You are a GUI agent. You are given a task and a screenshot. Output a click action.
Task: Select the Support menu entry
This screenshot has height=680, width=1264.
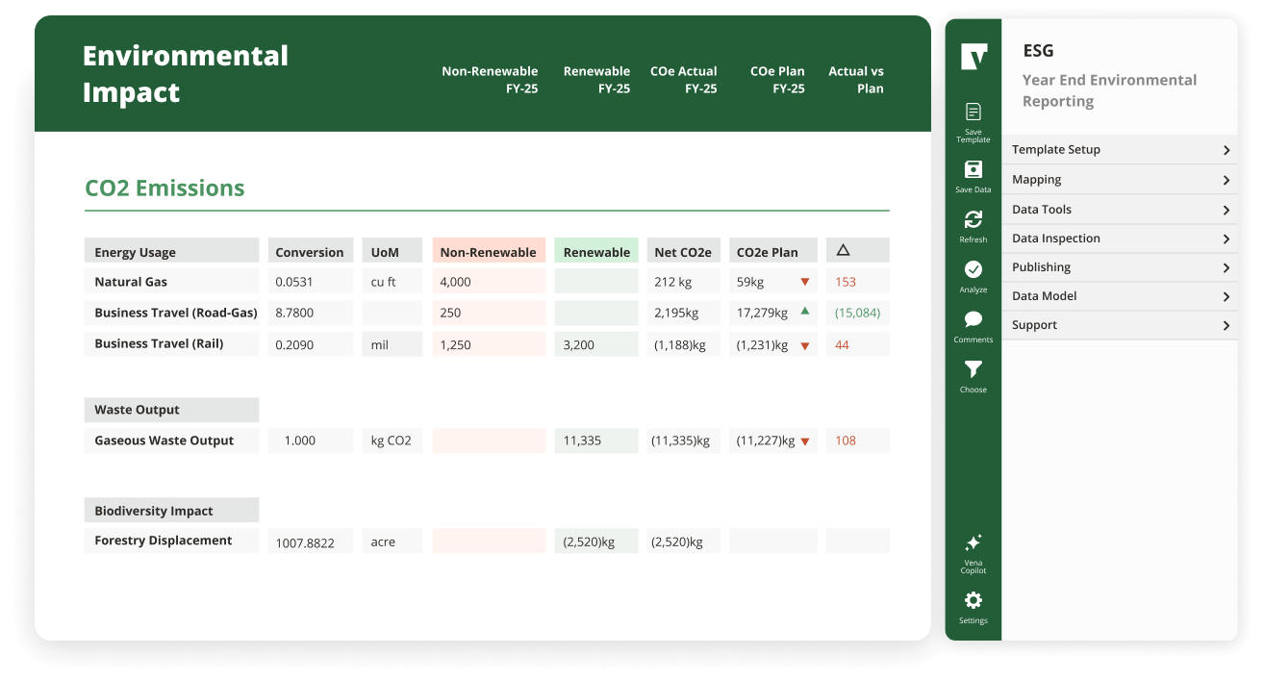coord(1119,325)
